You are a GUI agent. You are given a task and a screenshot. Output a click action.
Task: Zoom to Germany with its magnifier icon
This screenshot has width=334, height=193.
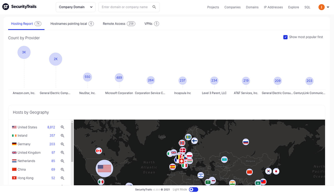tap(62, 144)
